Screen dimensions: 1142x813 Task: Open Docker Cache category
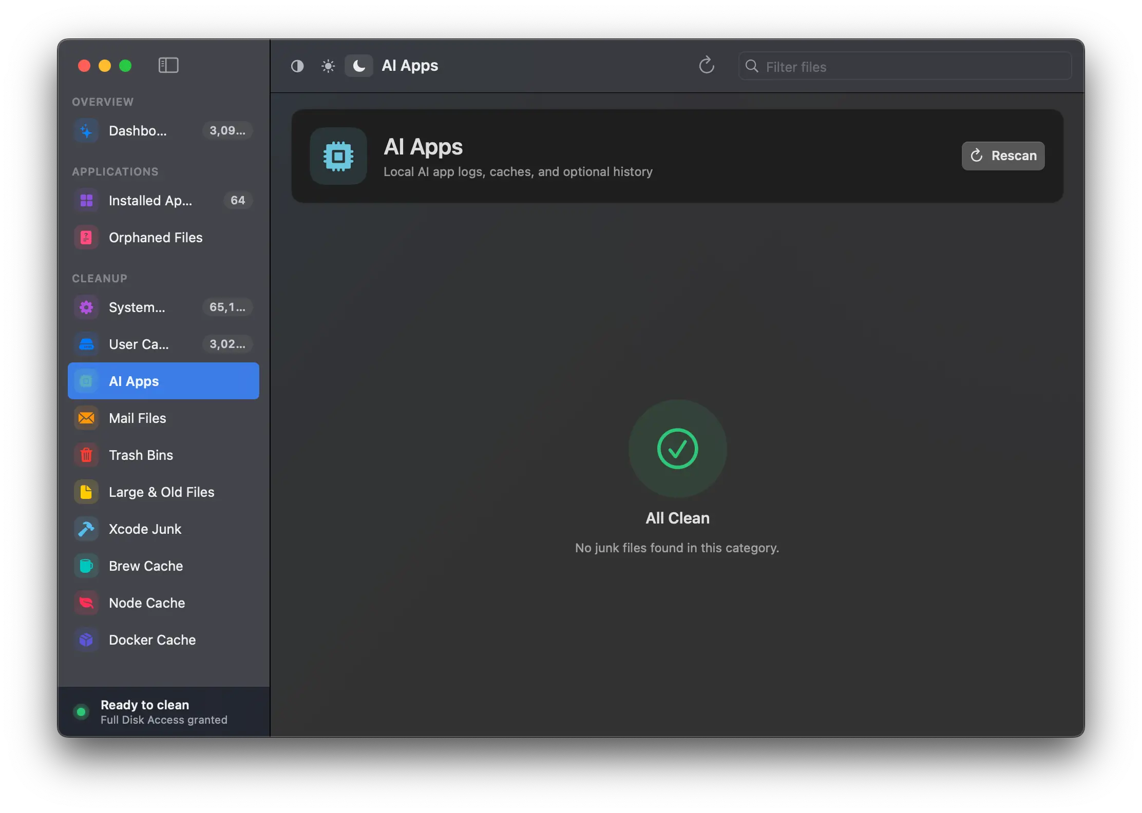pos(163,640)
